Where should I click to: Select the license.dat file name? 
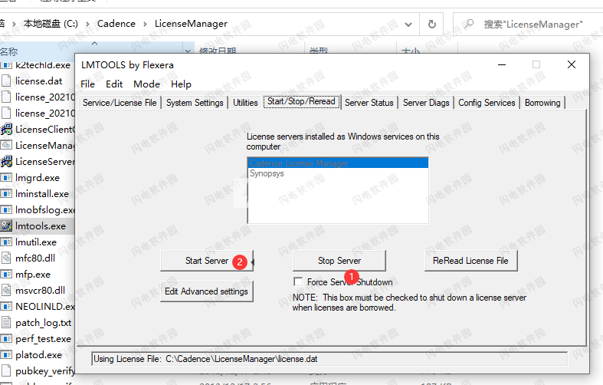tap(39, 81)
